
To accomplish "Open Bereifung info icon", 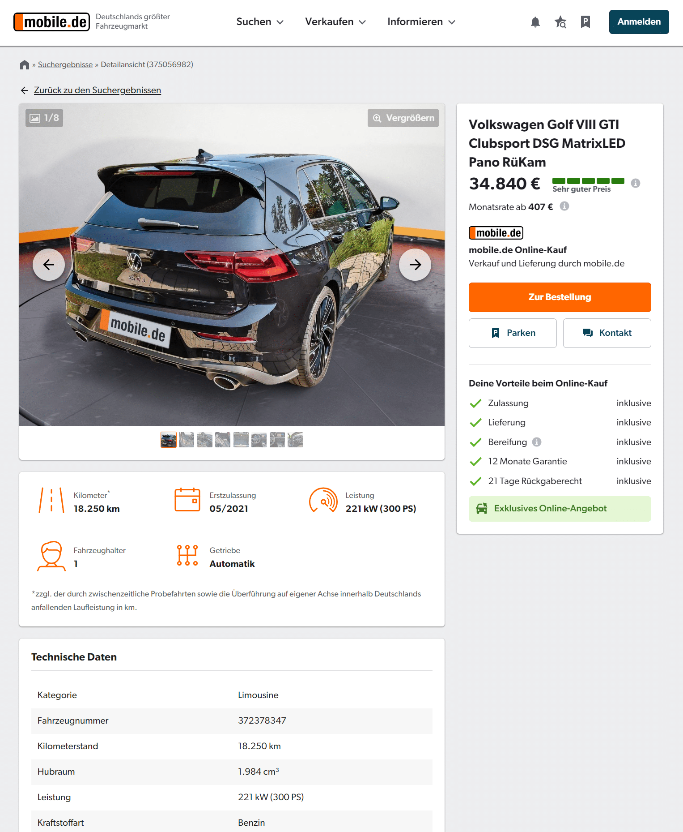I will 537,442.
